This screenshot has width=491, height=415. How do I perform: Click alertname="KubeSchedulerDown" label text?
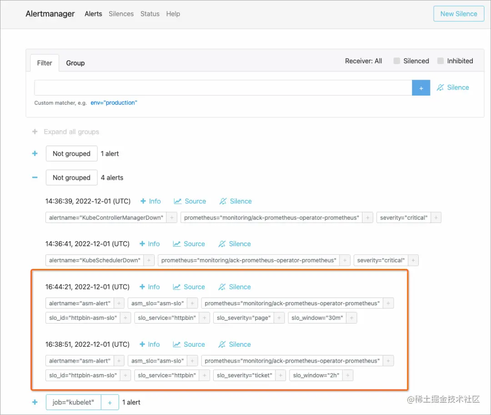coord(95,260)
